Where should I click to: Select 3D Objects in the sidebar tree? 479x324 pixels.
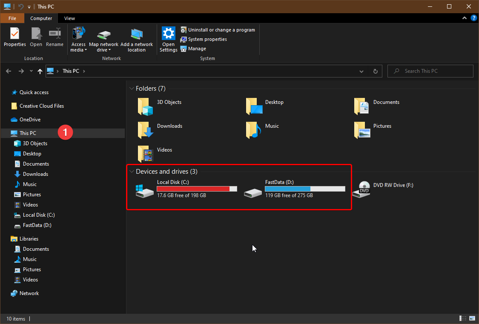31,143
